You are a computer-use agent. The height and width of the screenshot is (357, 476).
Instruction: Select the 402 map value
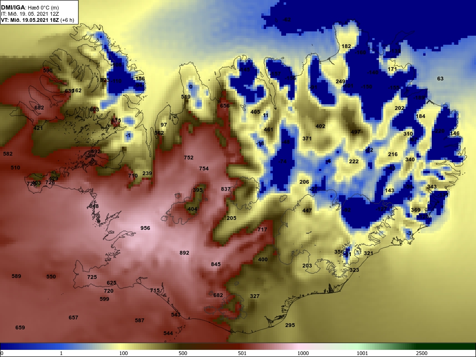point(320,126)
